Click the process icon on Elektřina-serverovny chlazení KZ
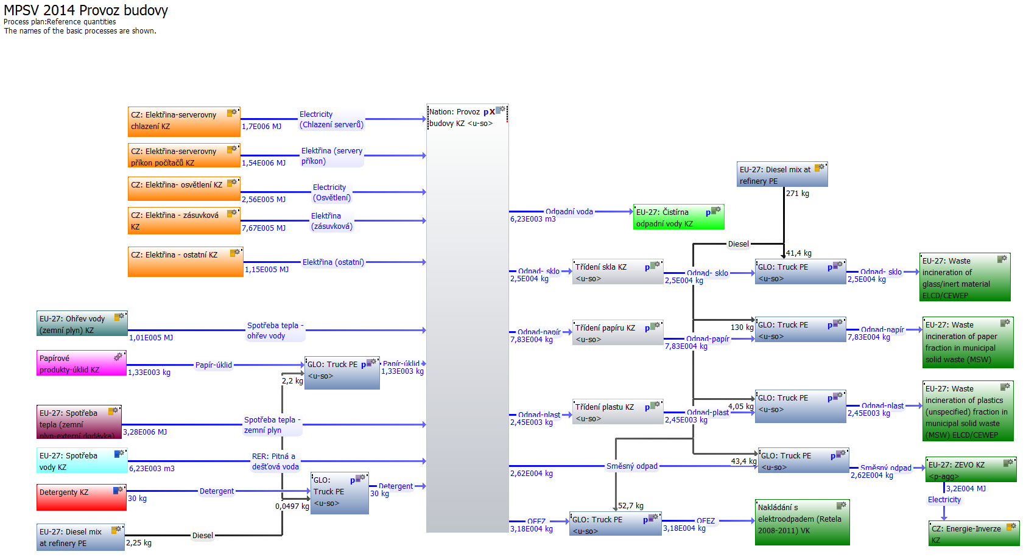Viewport: 1026px width, 557px height. pos(232,113)
